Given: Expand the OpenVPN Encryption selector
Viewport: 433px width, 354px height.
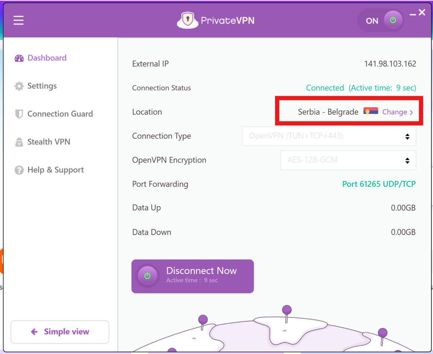Looking at the screenshot, I should 348,160.
